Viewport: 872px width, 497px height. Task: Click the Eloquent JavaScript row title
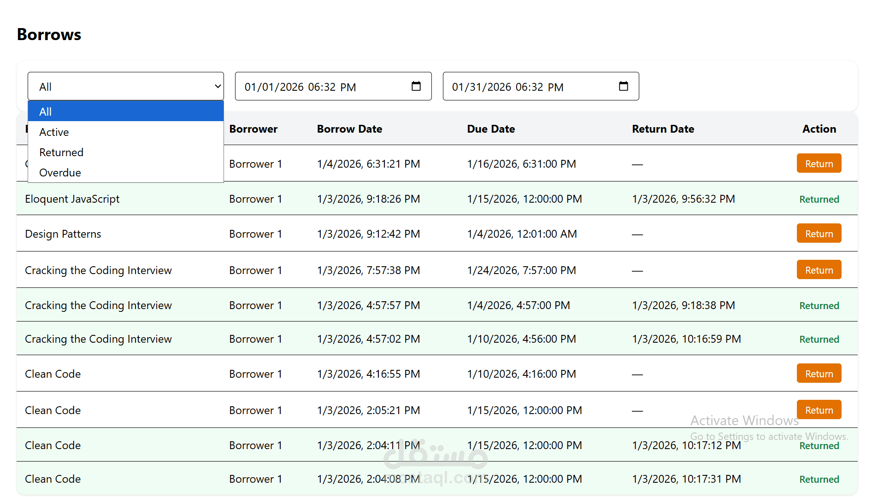[72, 199]
